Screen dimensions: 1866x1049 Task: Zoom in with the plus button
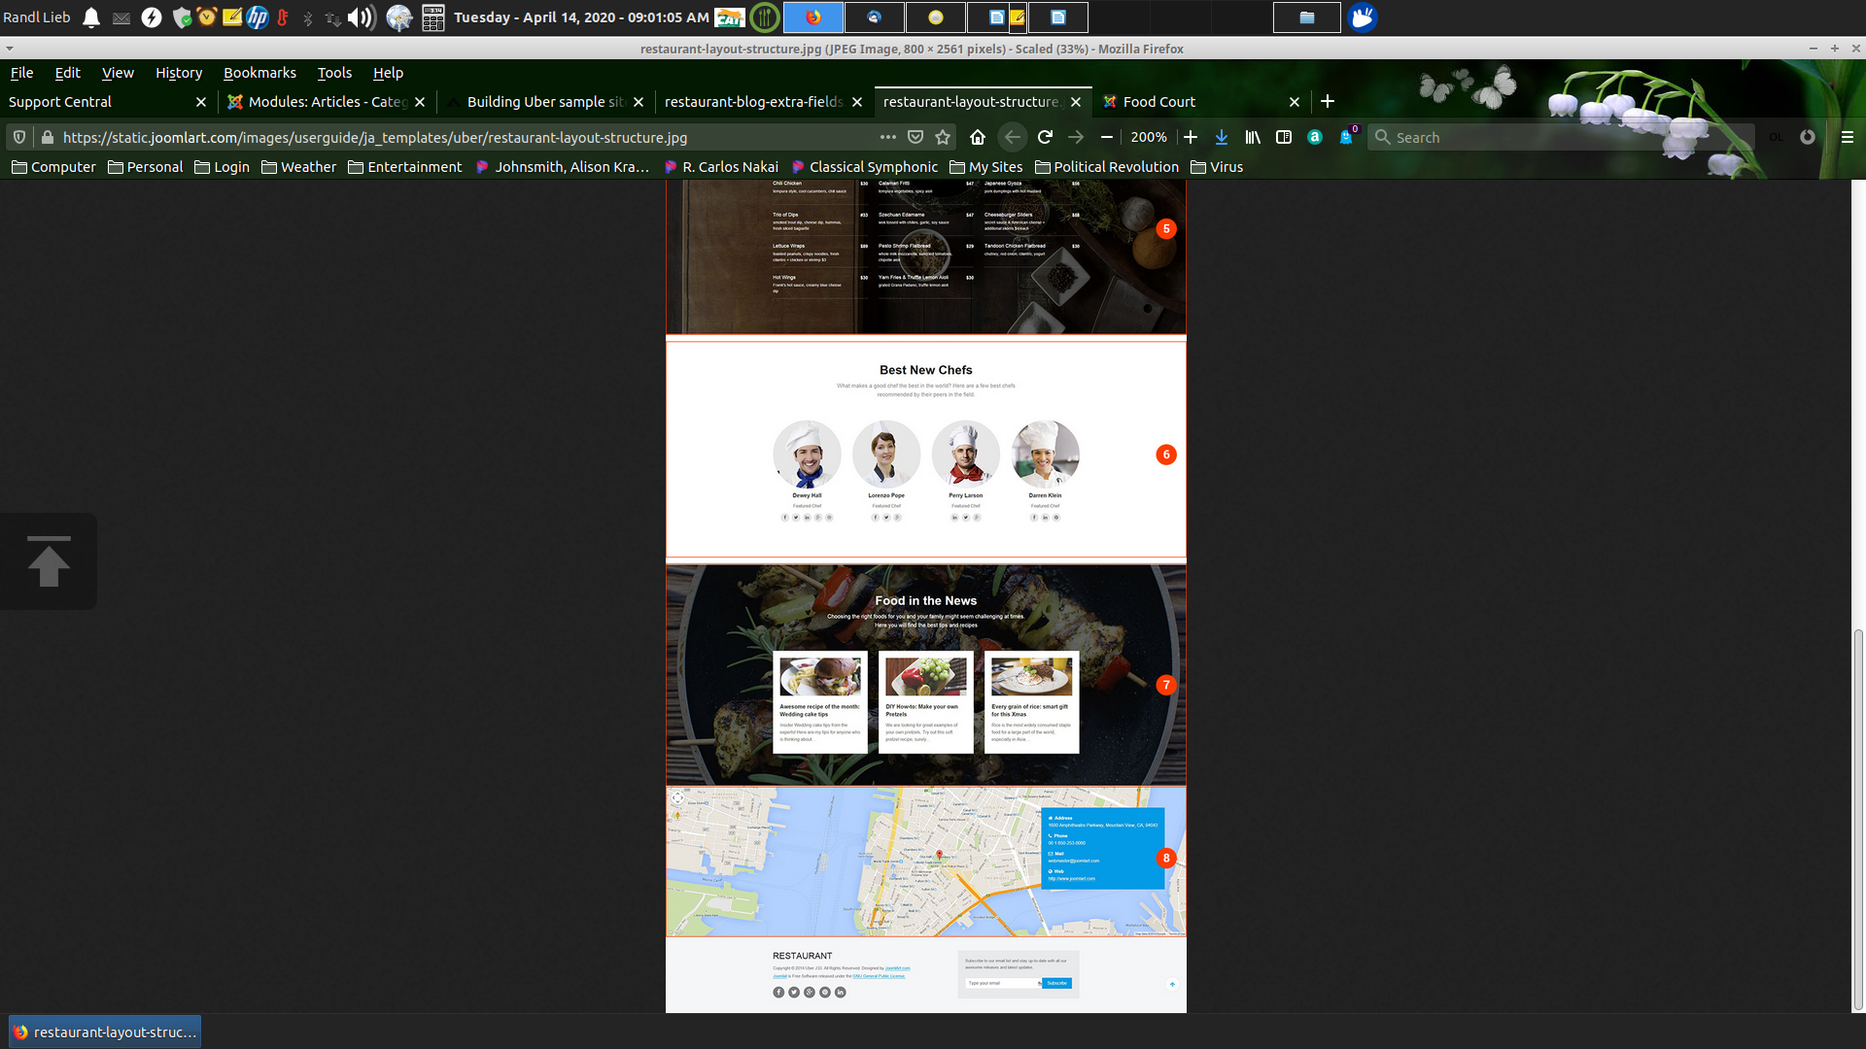pos(1191,137)
